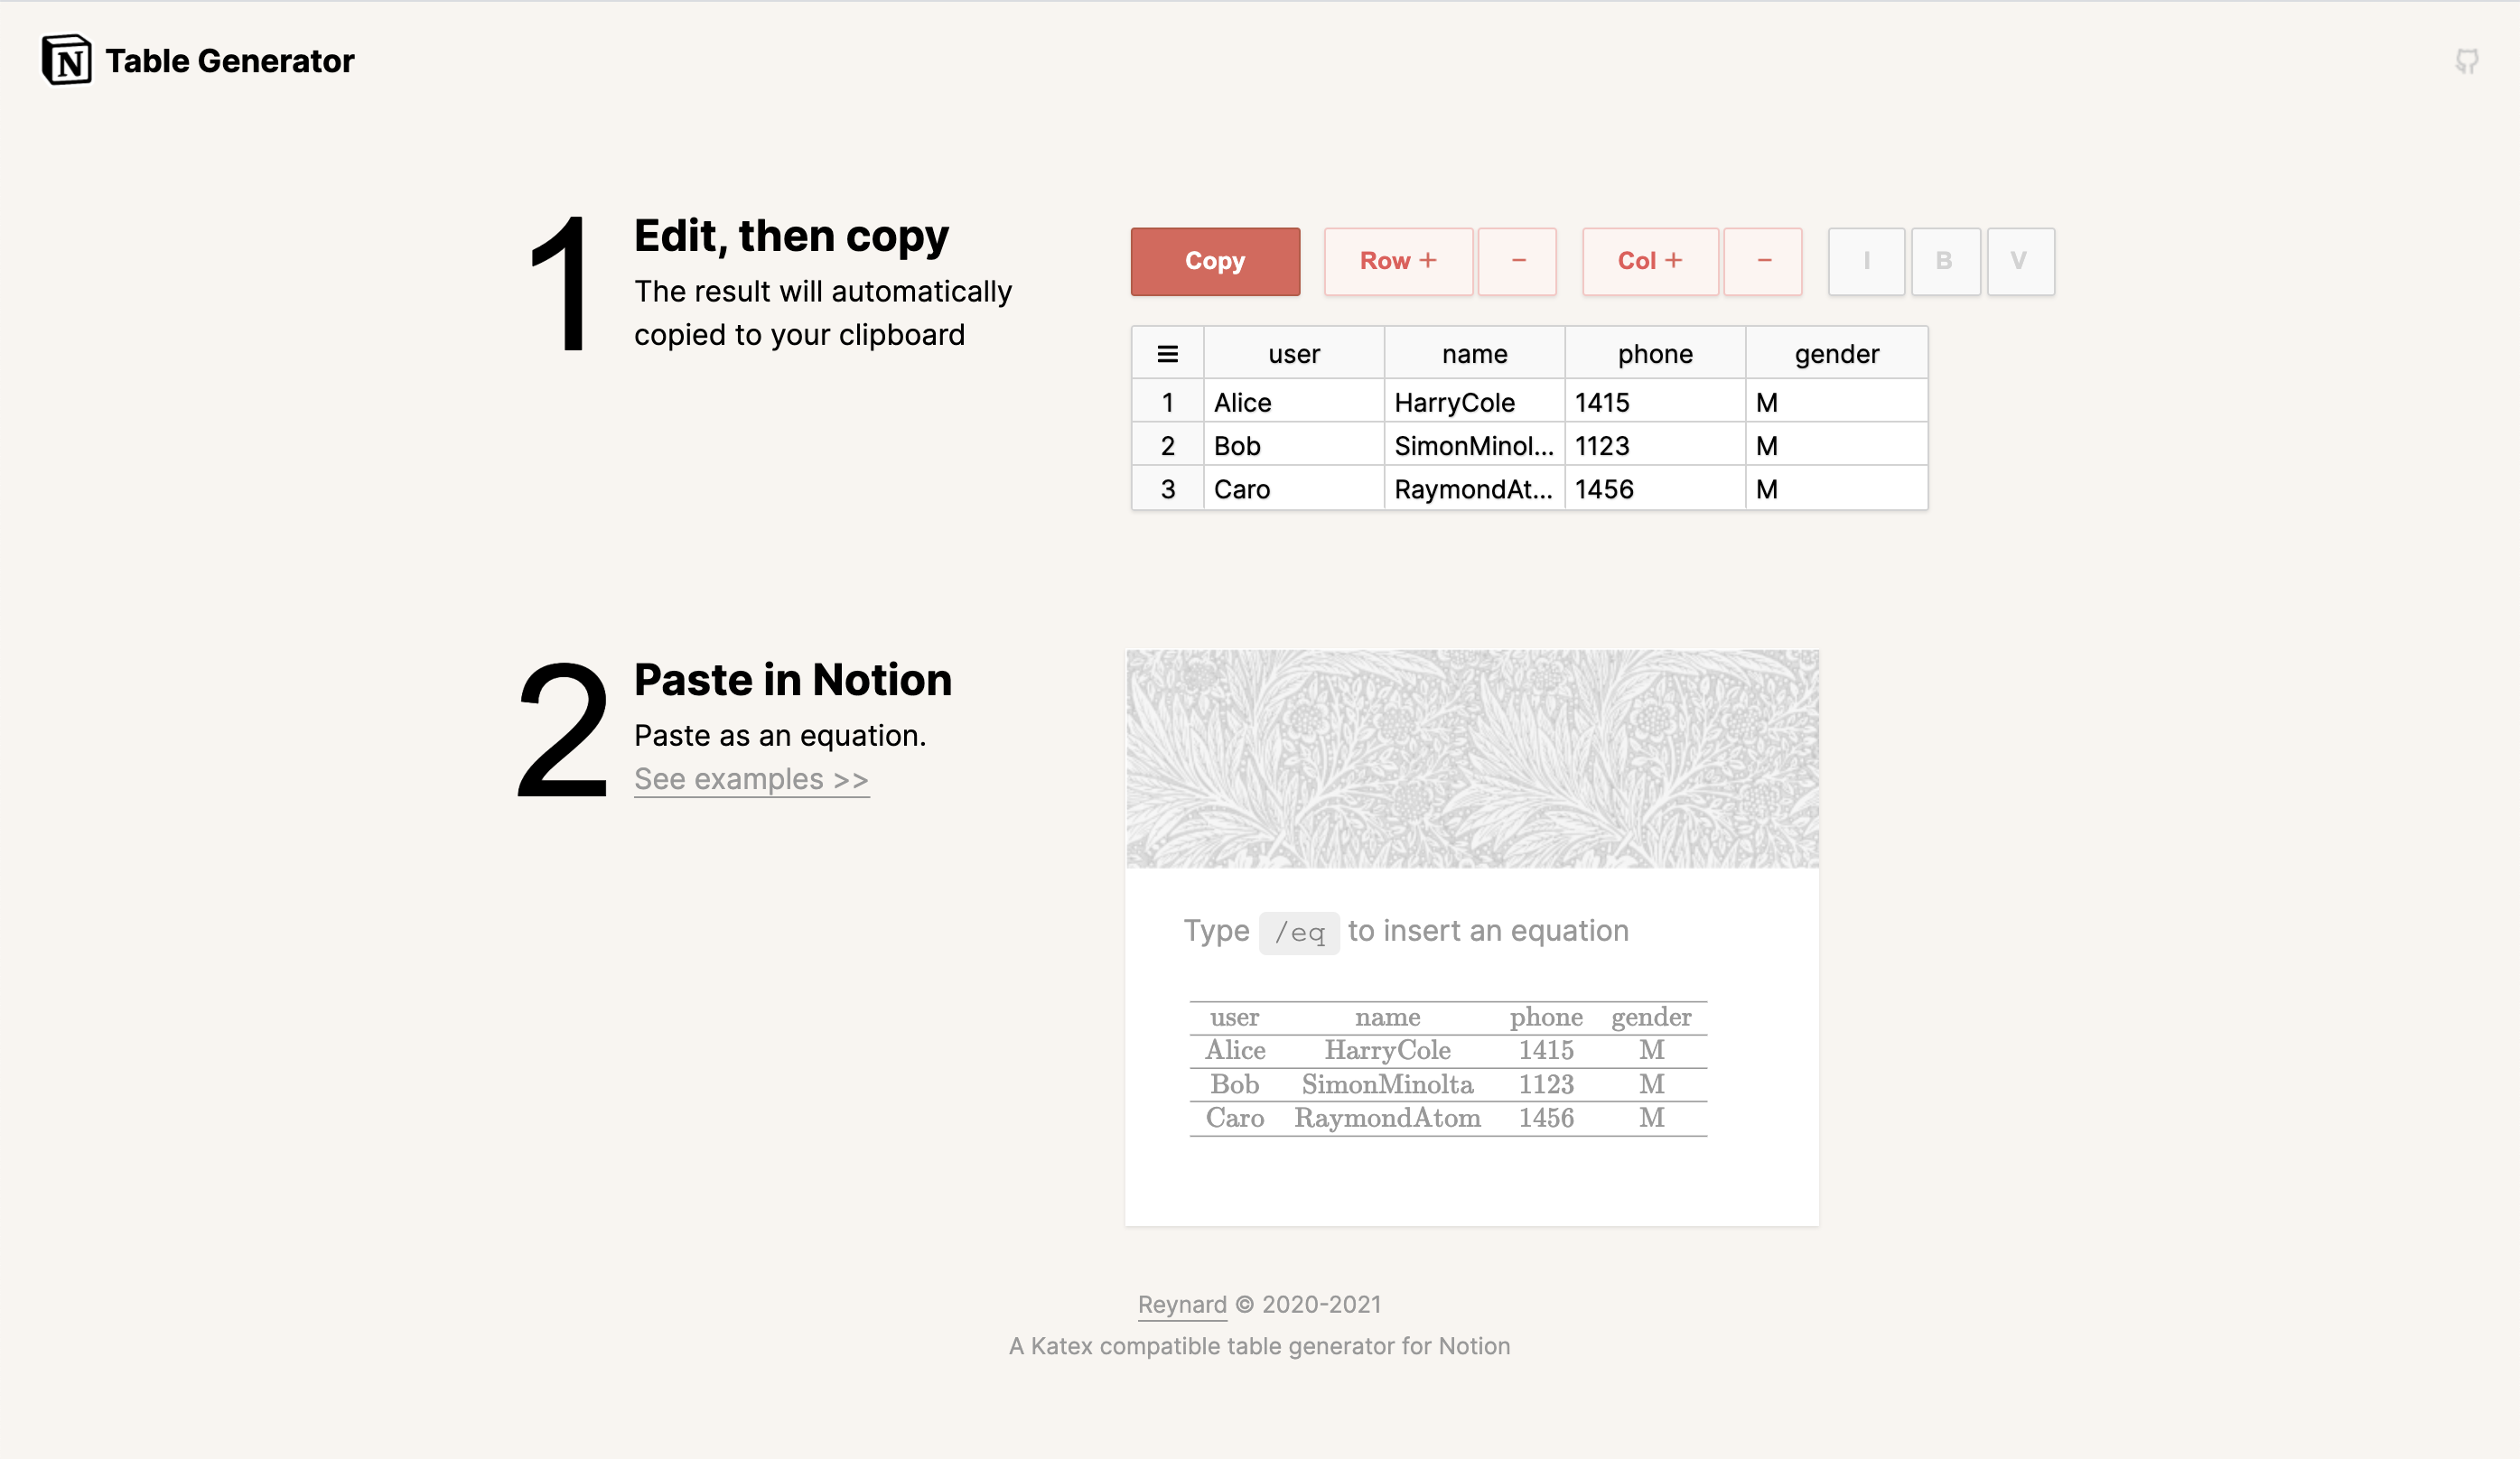Copy the generated table to clipboard
This screenshot has height=1459, width=2520.
coord(1214,261)
